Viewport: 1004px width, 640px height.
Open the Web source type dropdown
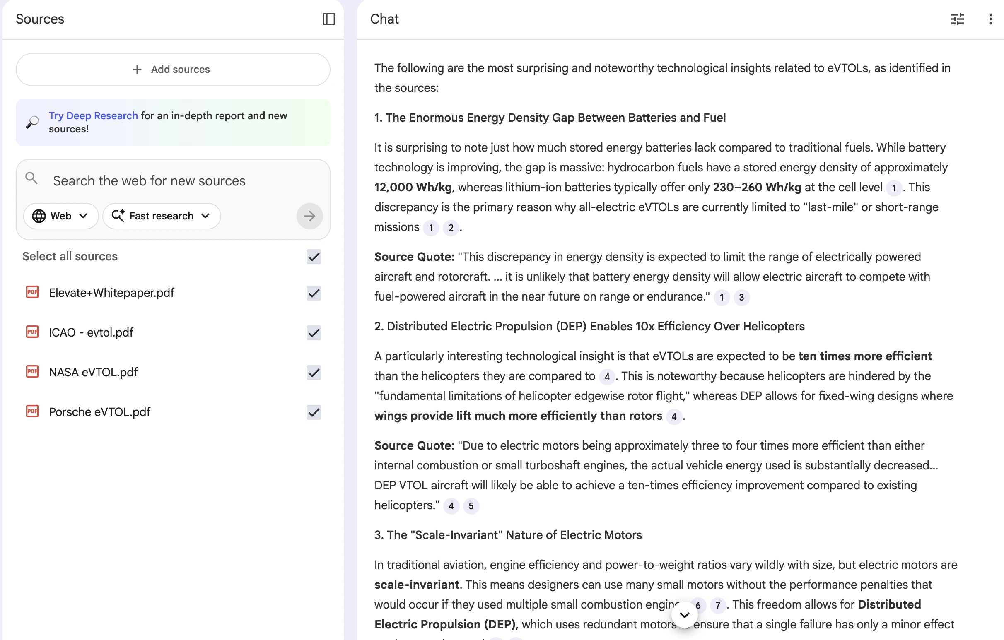[x=60, y=216]
